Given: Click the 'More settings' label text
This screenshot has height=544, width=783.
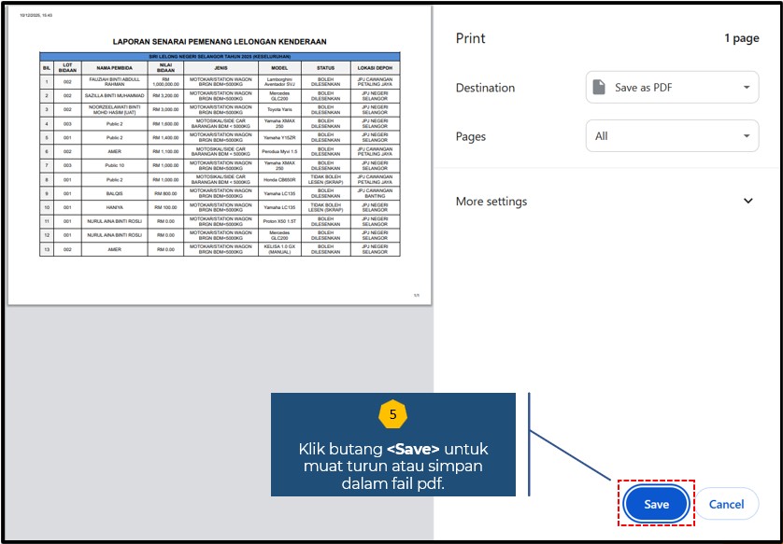Looking at the screenshot, I should point(491,202).
